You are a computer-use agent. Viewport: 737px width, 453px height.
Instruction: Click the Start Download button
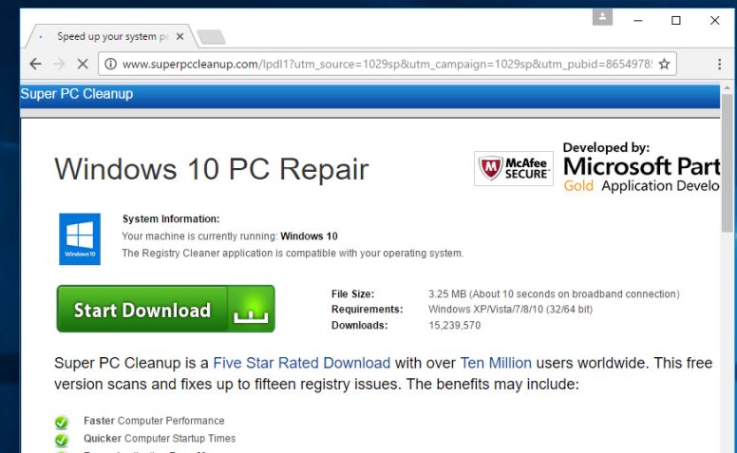165,309
